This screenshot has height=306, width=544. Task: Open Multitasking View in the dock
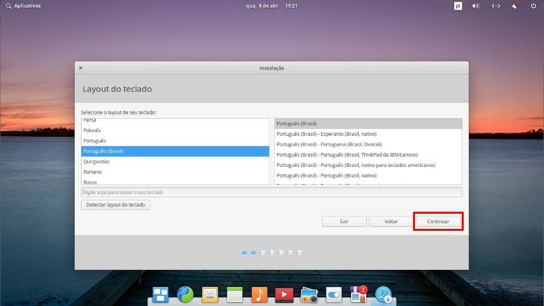[161, 295]
